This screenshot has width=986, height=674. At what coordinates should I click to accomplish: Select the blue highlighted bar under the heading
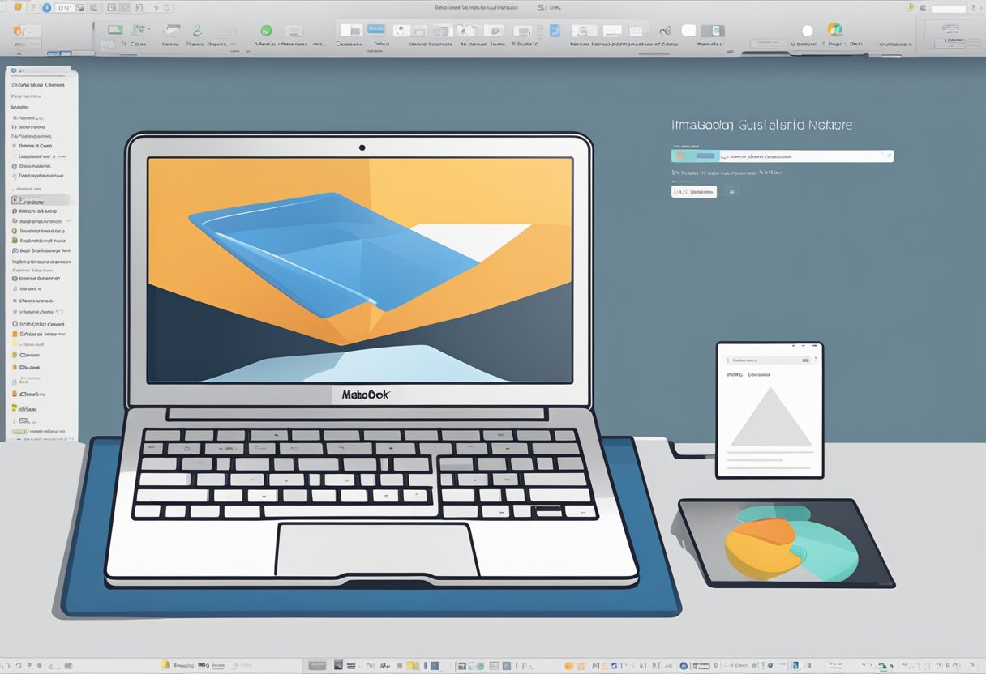click(707, 155)
